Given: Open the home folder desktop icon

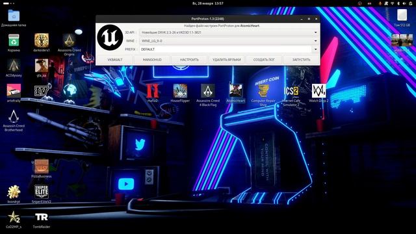Looking at the screenshot, I should (x=14, y=16).
